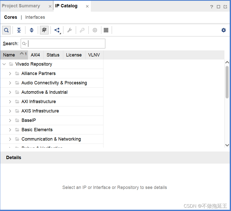231x211 pixels.
Task: Expand the Alliance Partners folder
Action: coord(10,73)
